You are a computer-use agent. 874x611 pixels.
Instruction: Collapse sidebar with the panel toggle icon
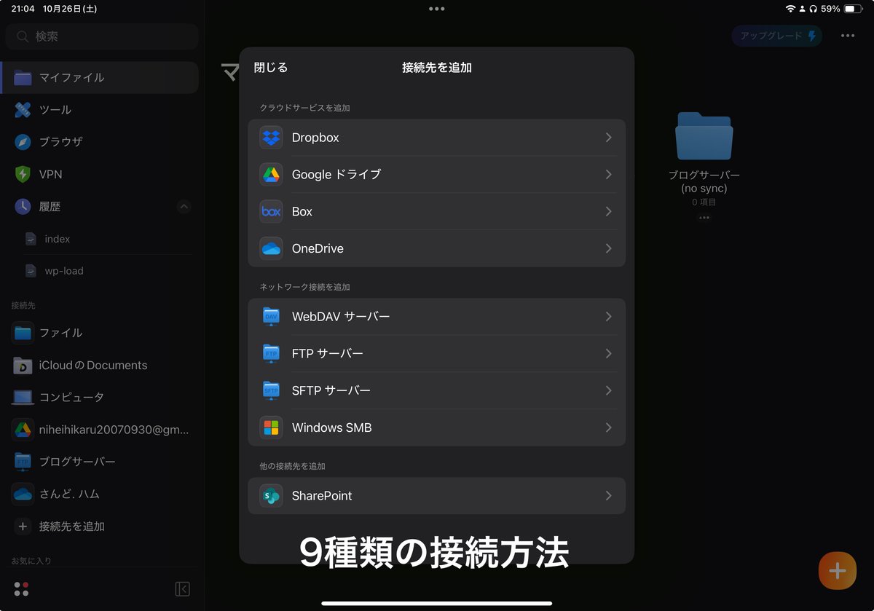[x=183, y=589]
